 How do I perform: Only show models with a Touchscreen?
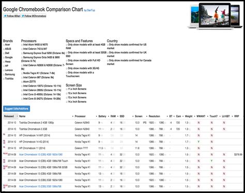tap(67, 73)
